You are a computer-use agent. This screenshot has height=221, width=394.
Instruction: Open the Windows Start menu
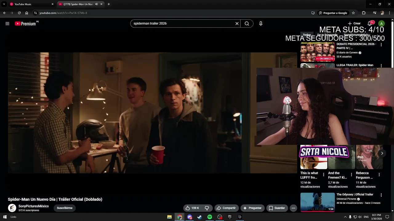coord(5,217)
